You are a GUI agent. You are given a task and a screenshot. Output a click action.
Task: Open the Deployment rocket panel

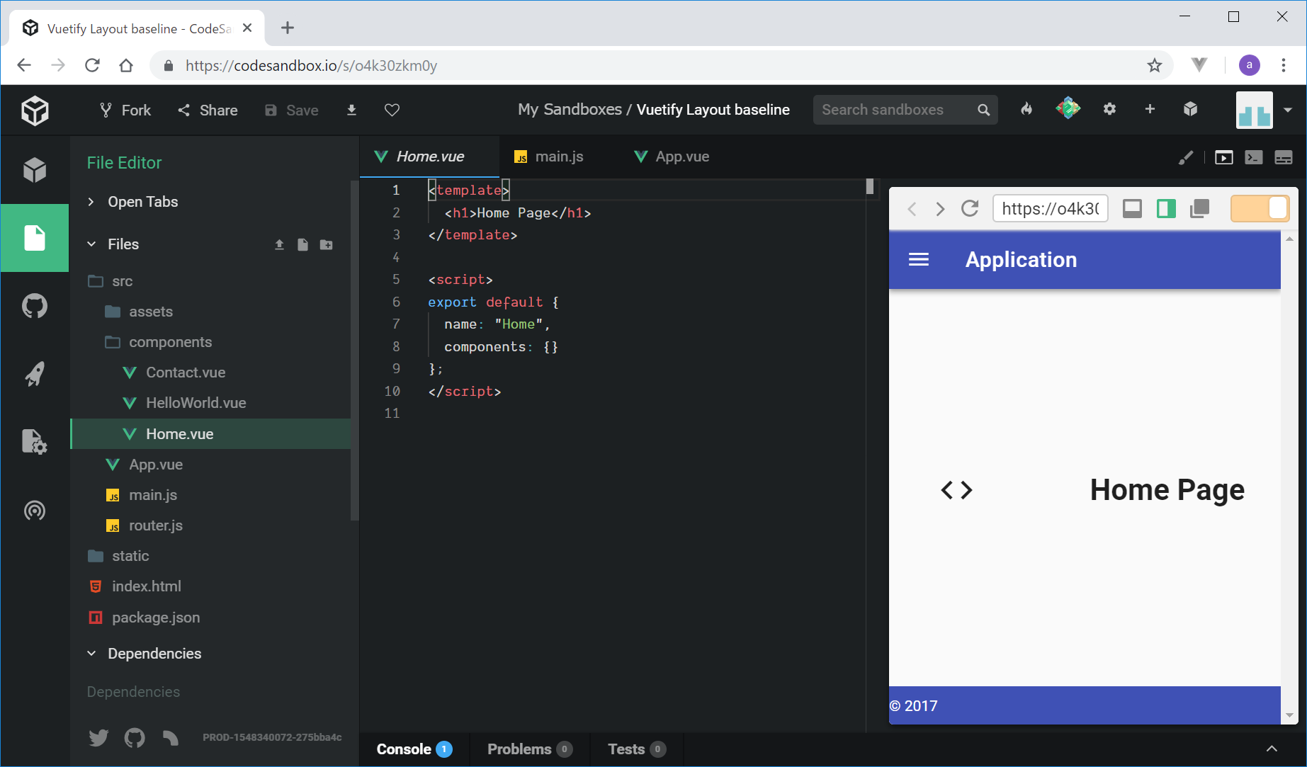34,374
